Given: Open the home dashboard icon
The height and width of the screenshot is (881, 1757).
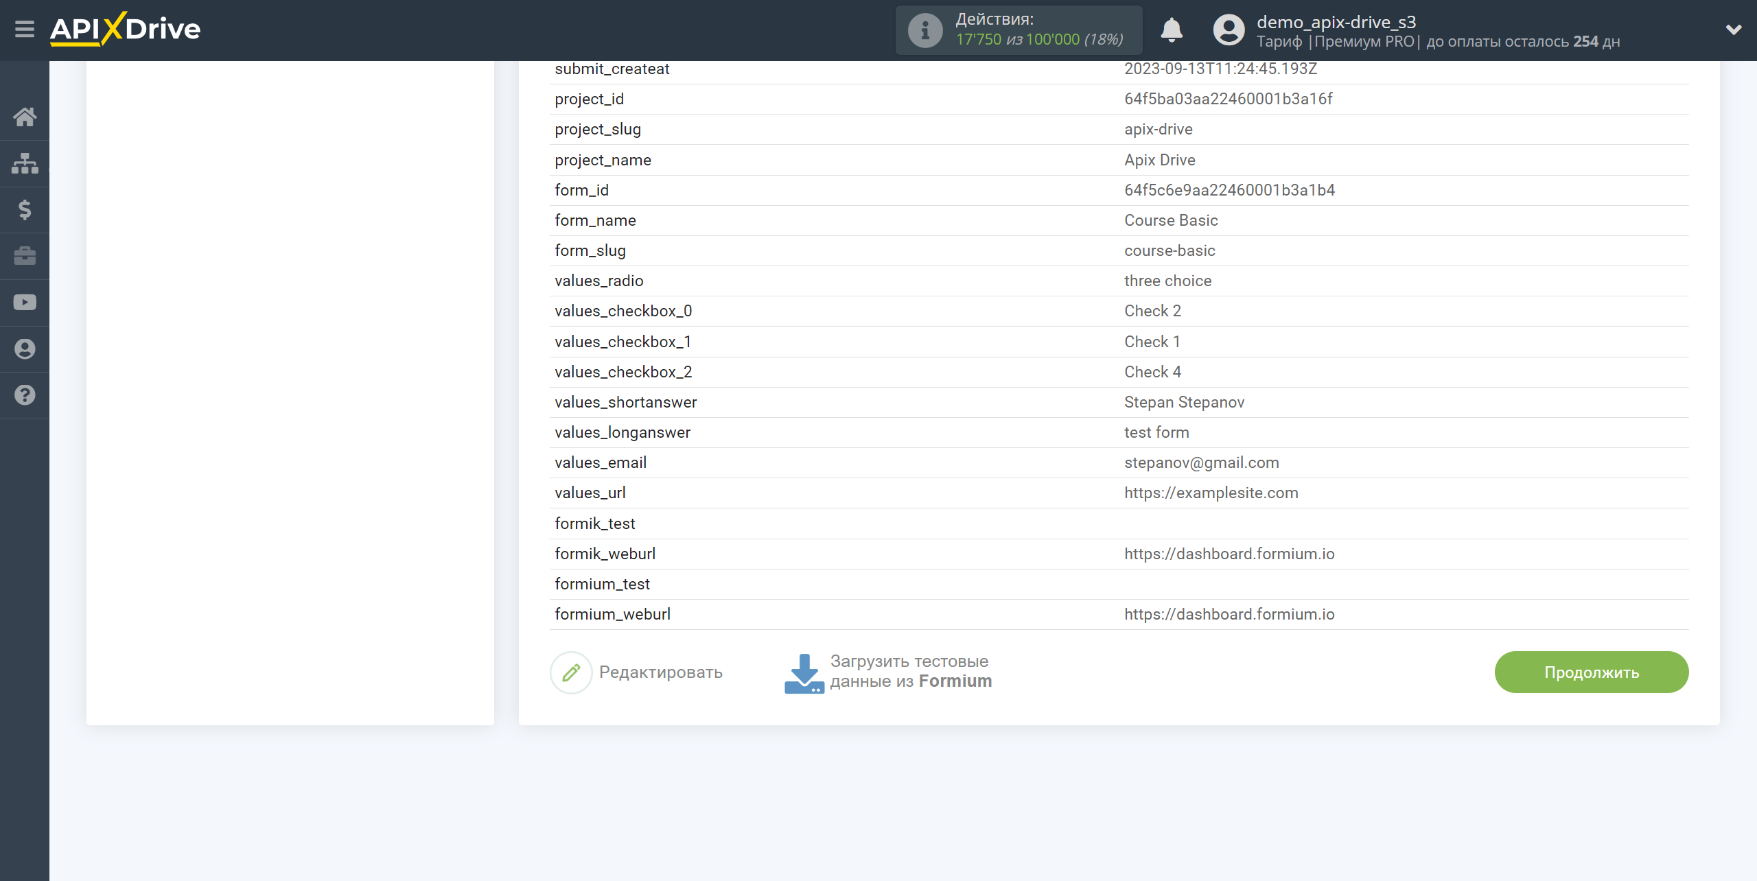Looking at the screenshot, I should pos(25,117).
